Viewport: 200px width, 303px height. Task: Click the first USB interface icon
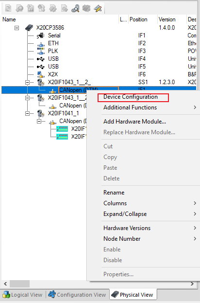pos(41,59)
